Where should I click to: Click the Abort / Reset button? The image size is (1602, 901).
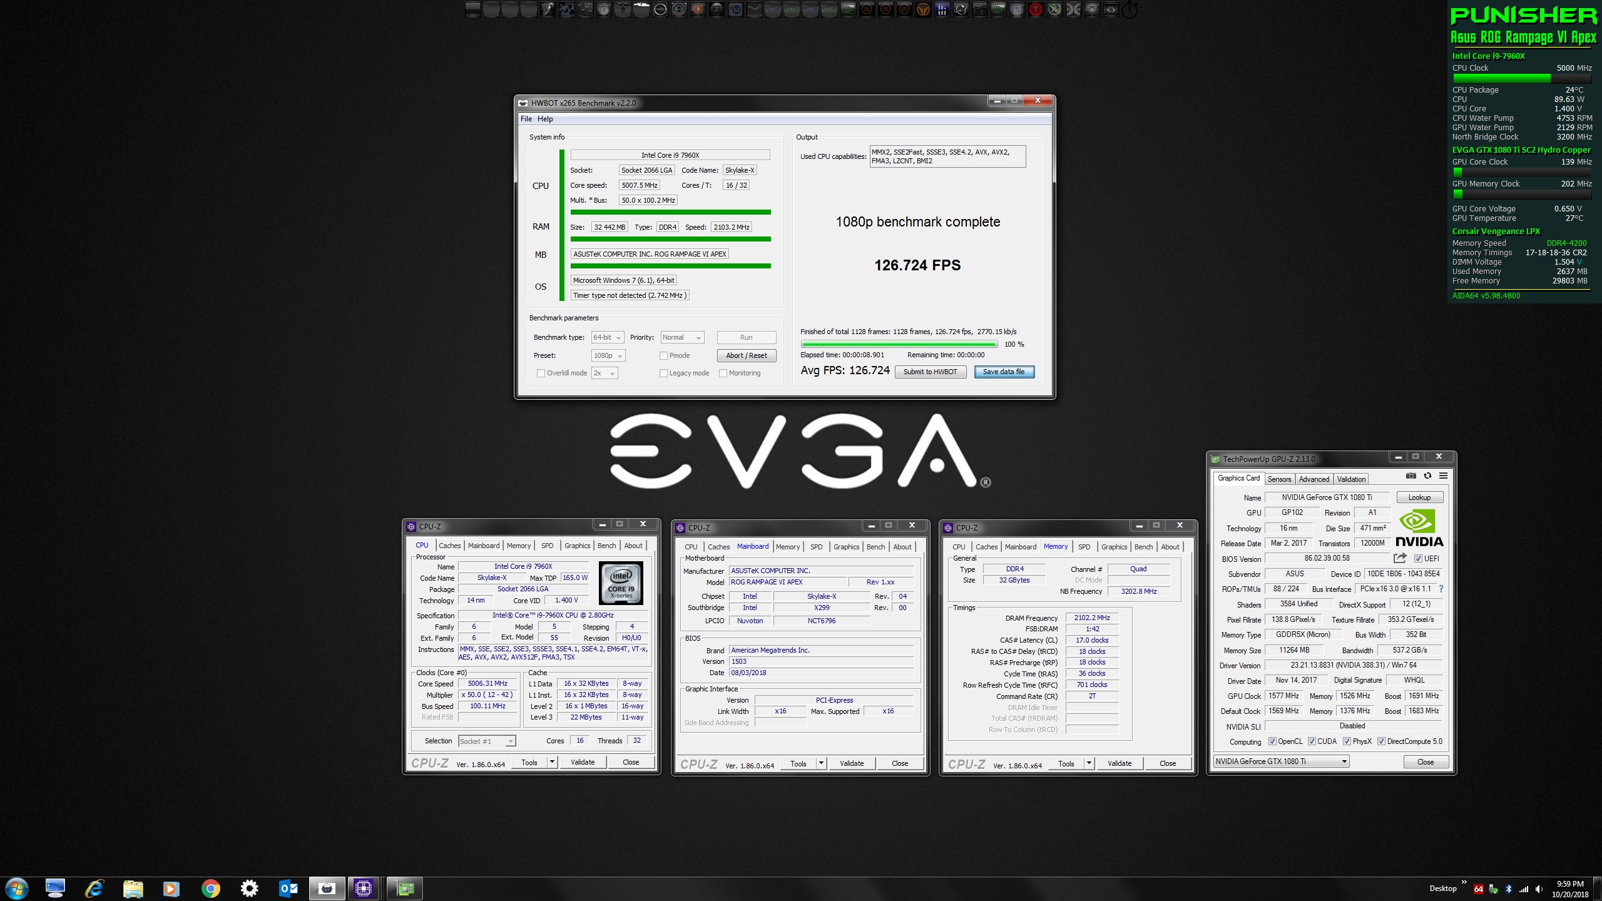747,355
